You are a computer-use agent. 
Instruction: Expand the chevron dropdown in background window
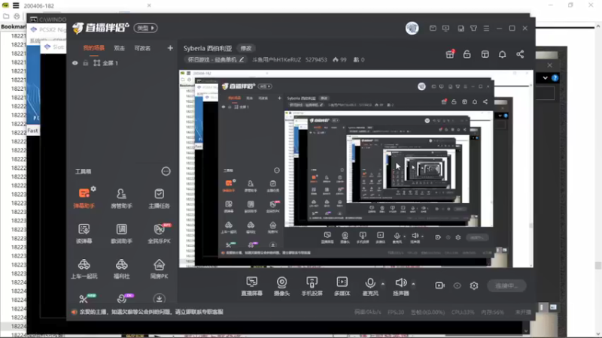click(545, 78)
